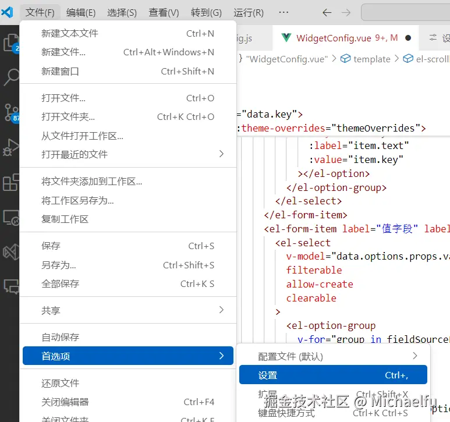
Task: Choose 还原文件 menu item
Action: (128, 383)
